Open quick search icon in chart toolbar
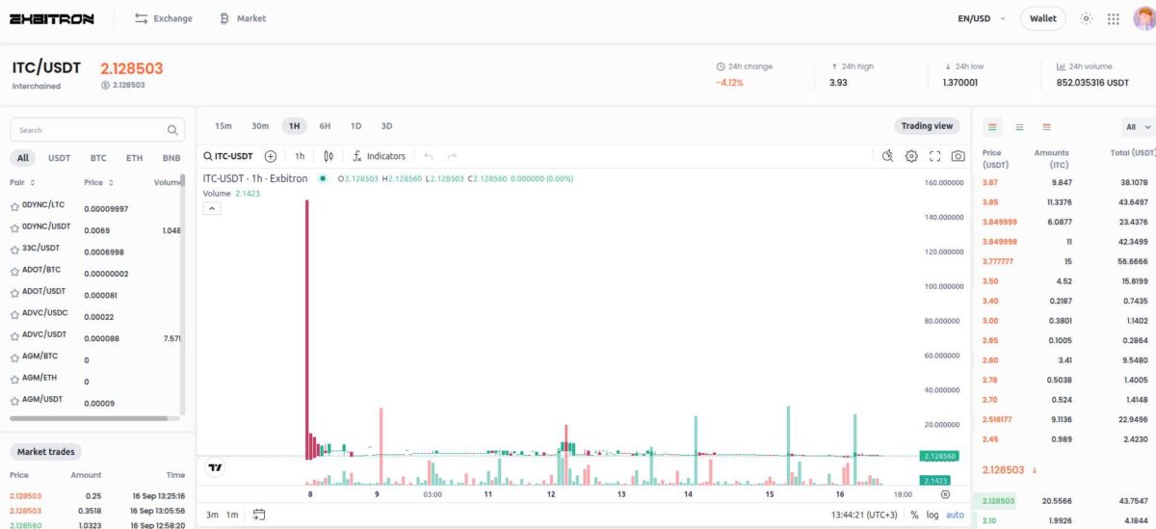Image resolution: width=1156 pixels, height=529 pixels. [888, 156]
